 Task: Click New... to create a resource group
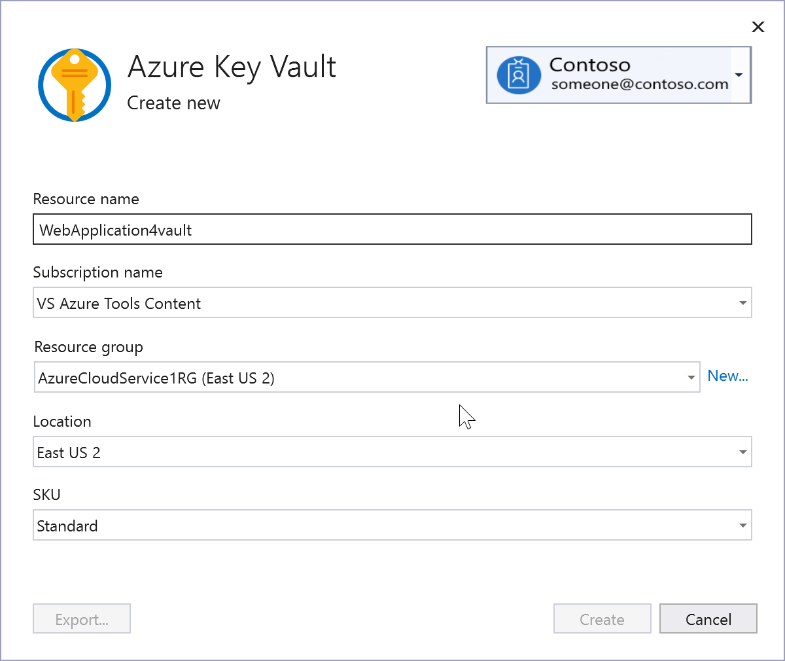727,376
